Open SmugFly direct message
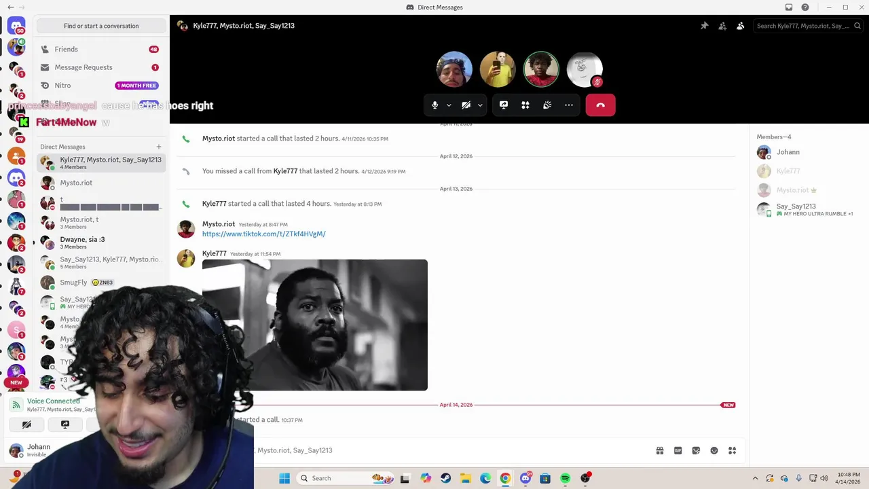This screenshot has width=869, height=489. (x=101, y=282)
